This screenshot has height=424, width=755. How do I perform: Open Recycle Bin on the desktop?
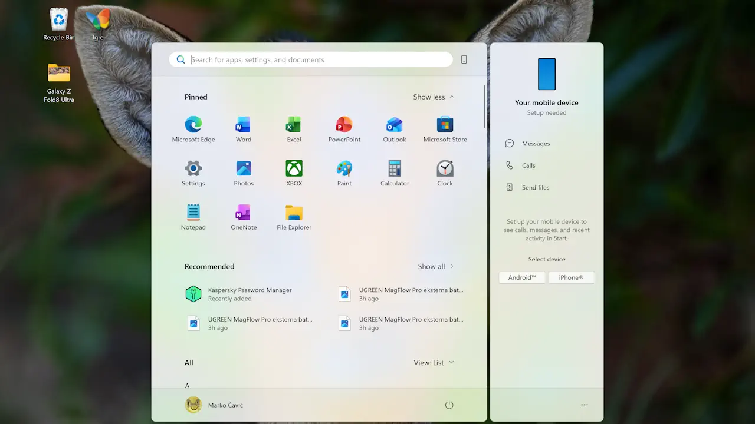tap(59, 24)
